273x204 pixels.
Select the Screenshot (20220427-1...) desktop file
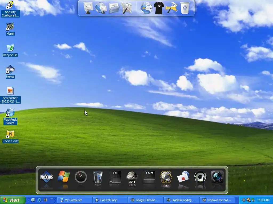pos(10,95)
